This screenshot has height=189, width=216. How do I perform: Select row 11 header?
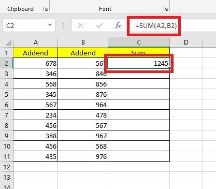(6, 156)
